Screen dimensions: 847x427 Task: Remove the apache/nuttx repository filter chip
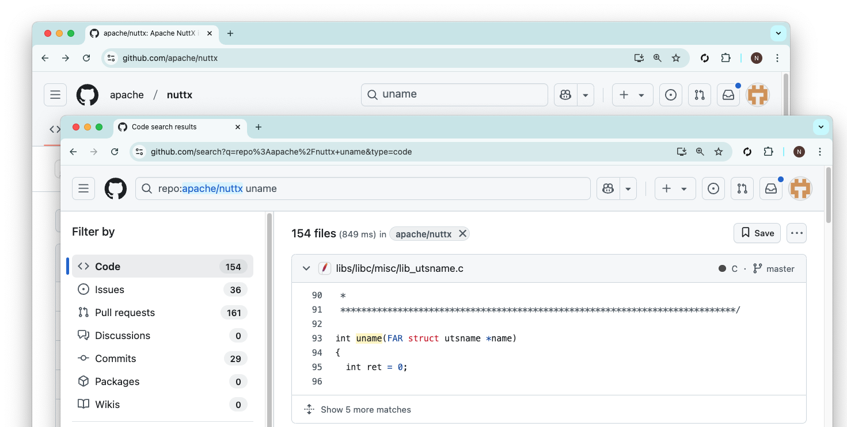462,234
